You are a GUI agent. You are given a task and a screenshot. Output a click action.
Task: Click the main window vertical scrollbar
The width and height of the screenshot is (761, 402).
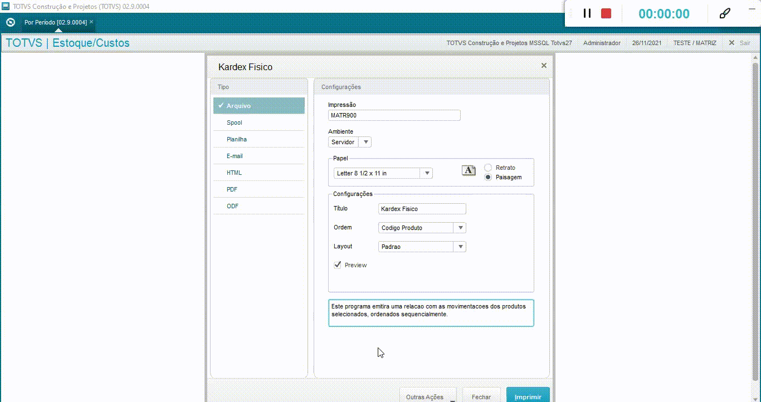pyautogui.click(x=756, y=223)
